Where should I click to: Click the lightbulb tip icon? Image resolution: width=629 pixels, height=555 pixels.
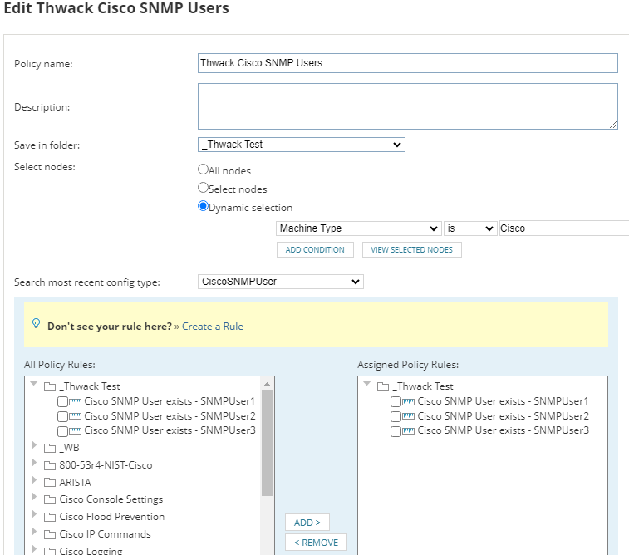pyautogui.click(x=36, y=323)
